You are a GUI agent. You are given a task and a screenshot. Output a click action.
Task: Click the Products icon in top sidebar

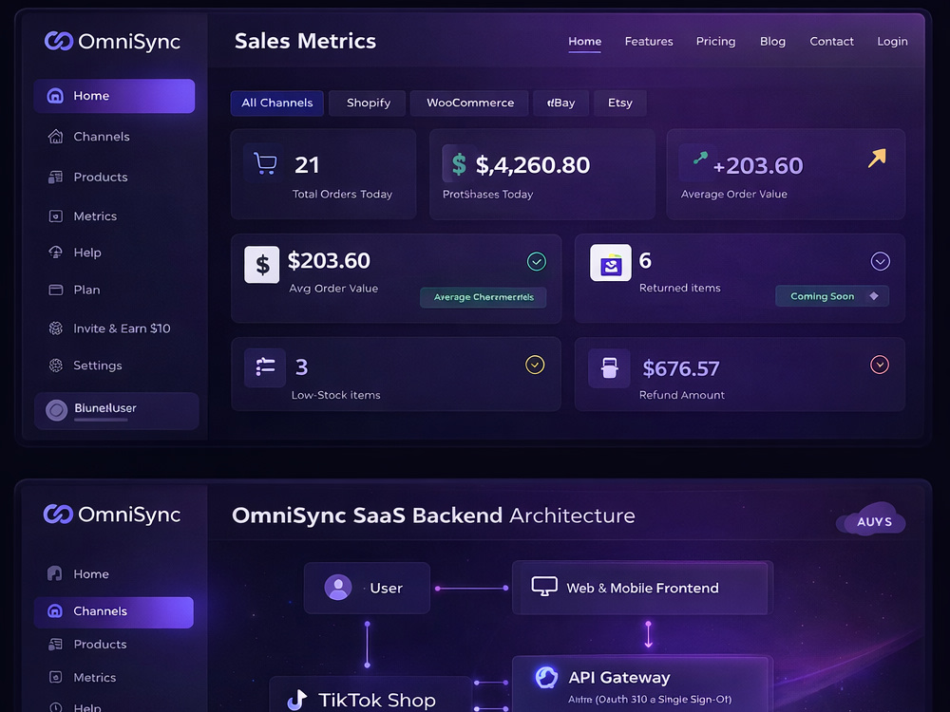56,177
